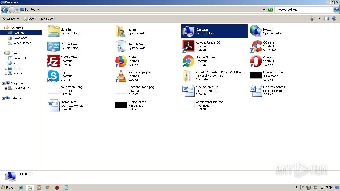
Task: Select Network in the navigation pane
Action: pyautogui.click(x=16, y=98)
